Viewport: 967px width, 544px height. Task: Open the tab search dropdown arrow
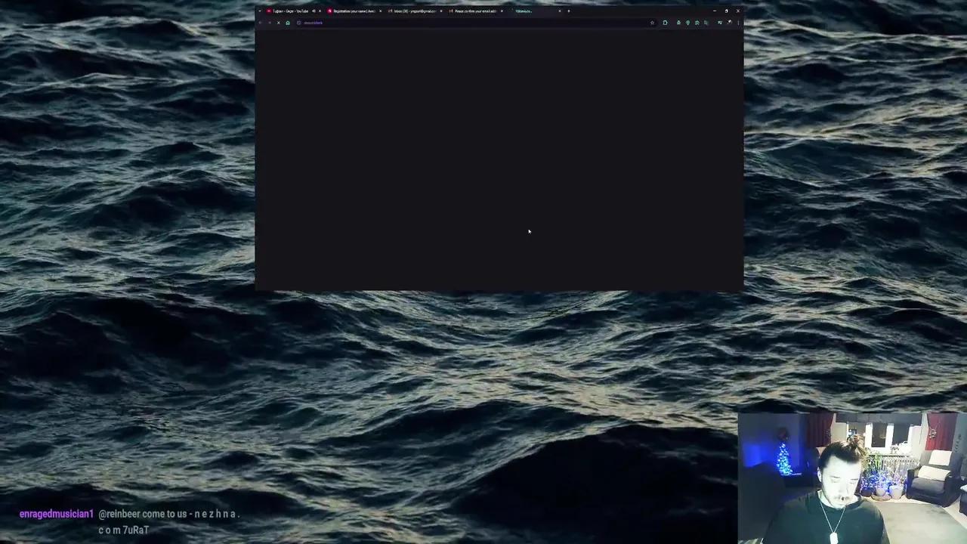(x=260, y=11)
